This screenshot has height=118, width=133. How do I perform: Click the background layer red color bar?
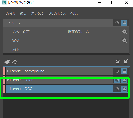pyautogui.click(x=4, y=71)
